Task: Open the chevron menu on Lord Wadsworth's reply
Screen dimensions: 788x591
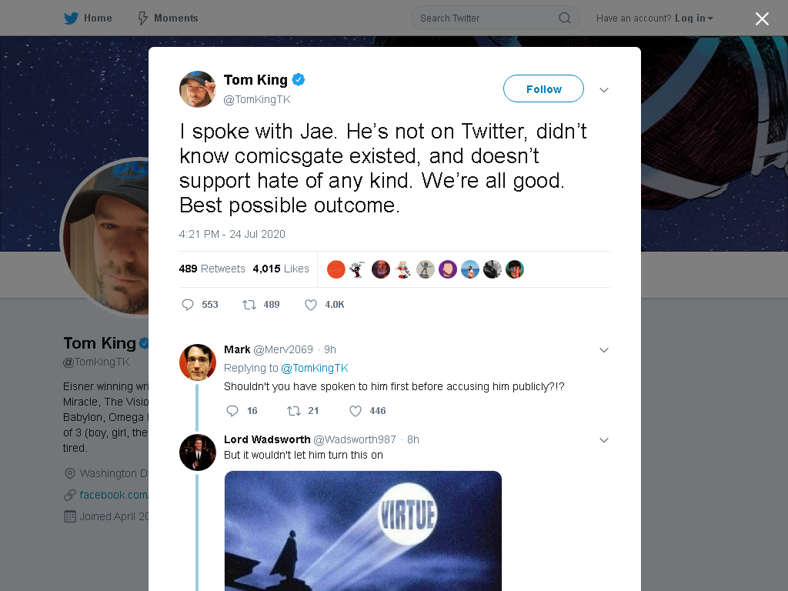Action: tap(604, 440)
